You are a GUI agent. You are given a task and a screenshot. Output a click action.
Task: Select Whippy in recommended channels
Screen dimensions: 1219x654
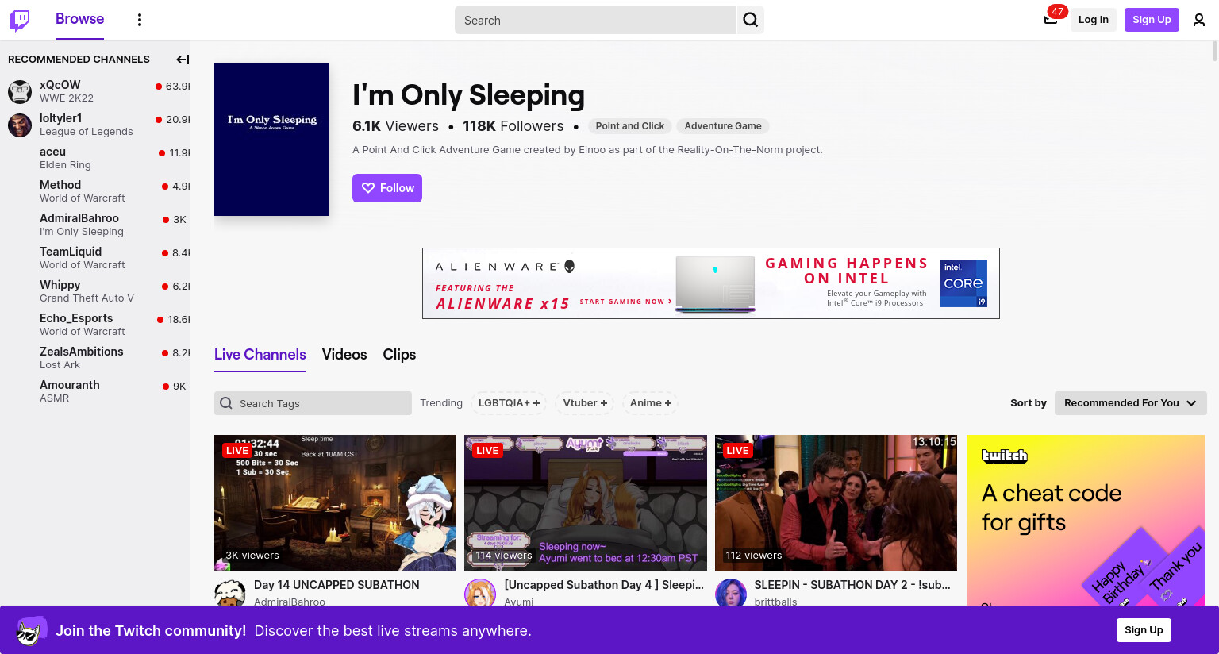[x=95, y=291]
